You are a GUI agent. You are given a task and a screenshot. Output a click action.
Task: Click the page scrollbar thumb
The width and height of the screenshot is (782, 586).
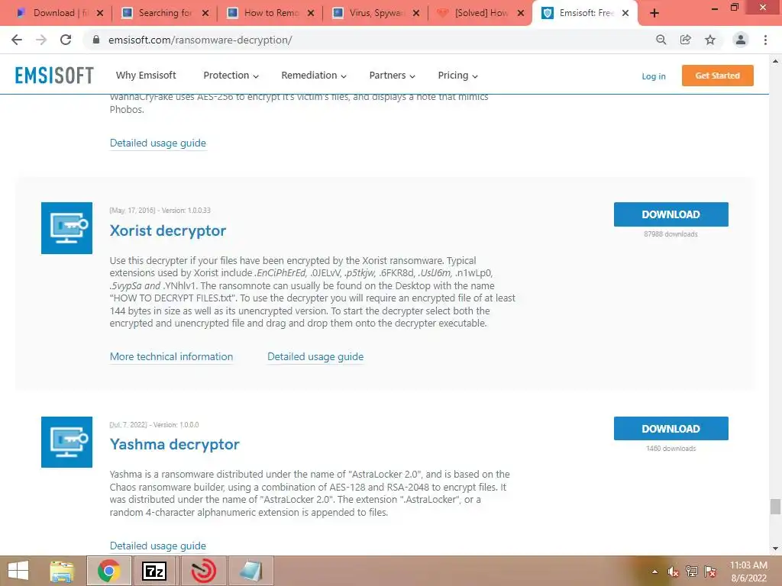[775, 507]
